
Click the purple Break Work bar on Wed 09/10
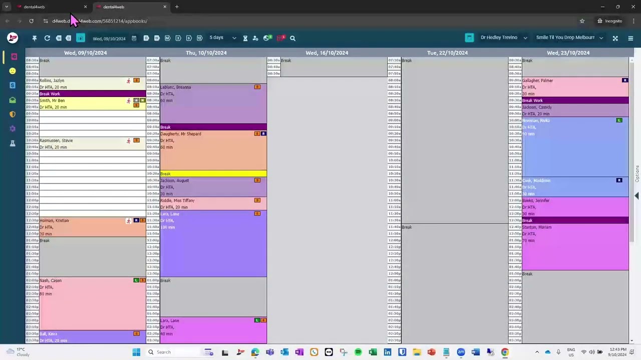click(92, 93)
